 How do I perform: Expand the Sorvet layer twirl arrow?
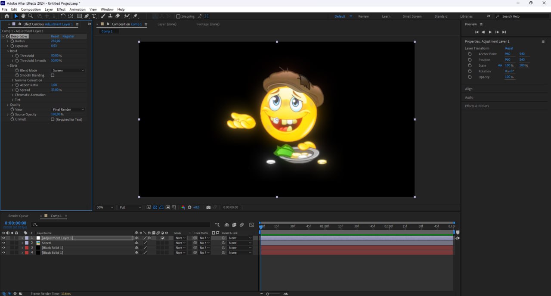pos(22,243)
